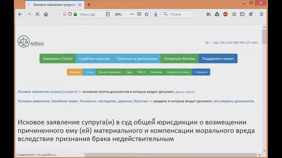Image resolution: width=282 pixels, height=158 pixels.
Task: Open the red ad-blocker extension
Action: pos(225,14)
